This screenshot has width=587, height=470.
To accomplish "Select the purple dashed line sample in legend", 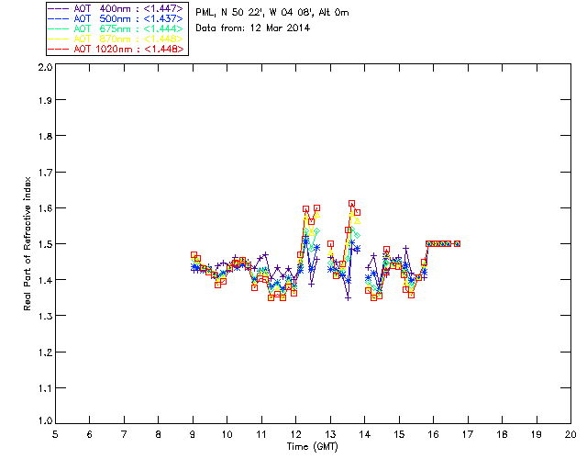I will [59, 8].
